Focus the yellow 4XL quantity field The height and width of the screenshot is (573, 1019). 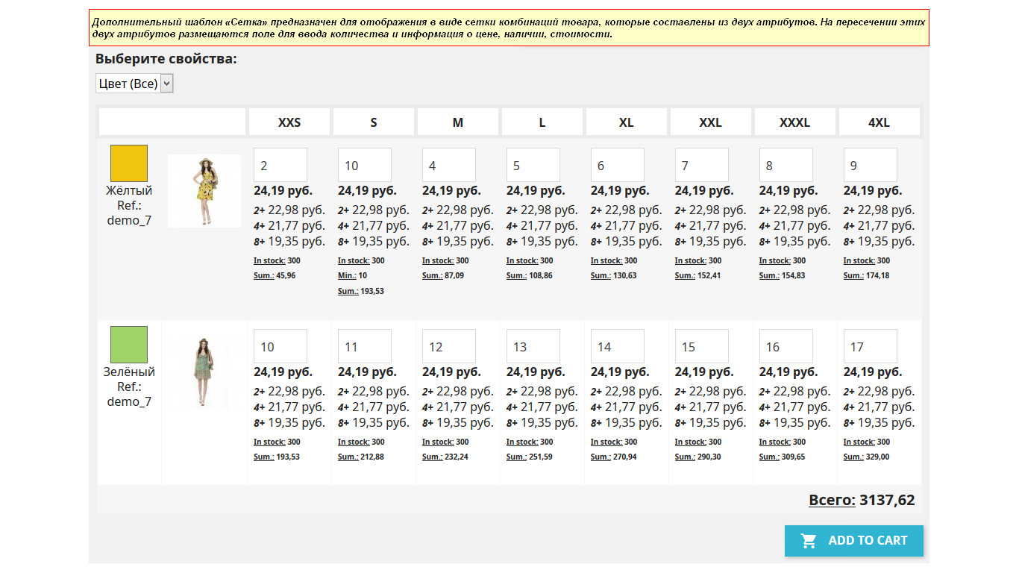(x=871, y=165)
